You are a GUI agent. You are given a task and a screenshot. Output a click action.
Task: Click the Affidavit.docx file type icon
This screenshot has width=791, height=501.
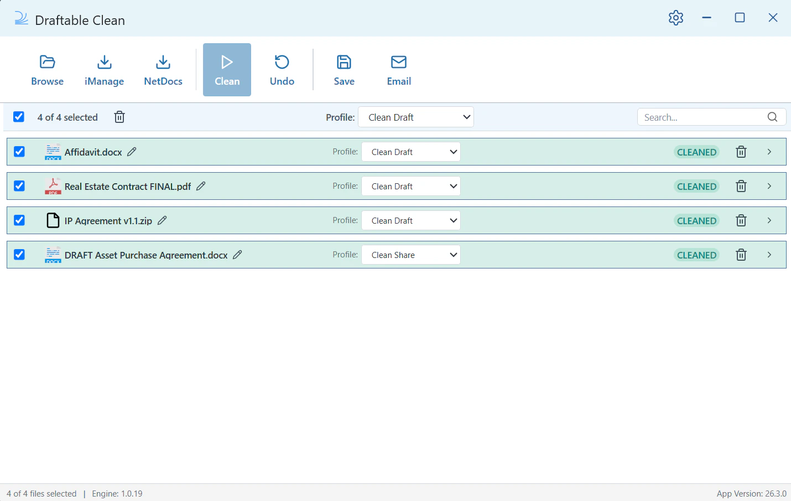(x=53, y=152)
